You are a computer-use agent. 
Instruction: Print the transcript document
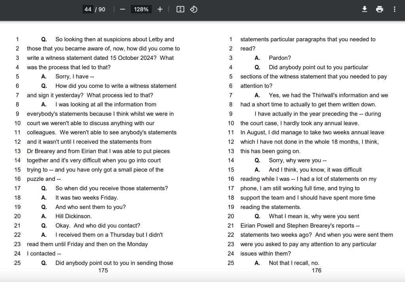(x=380, y=9)
